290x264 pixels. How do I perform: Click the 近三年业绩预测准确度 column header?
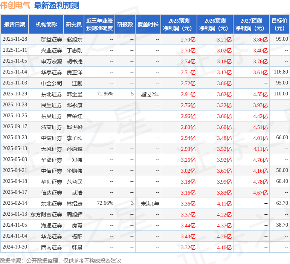[x=99, y=25]
